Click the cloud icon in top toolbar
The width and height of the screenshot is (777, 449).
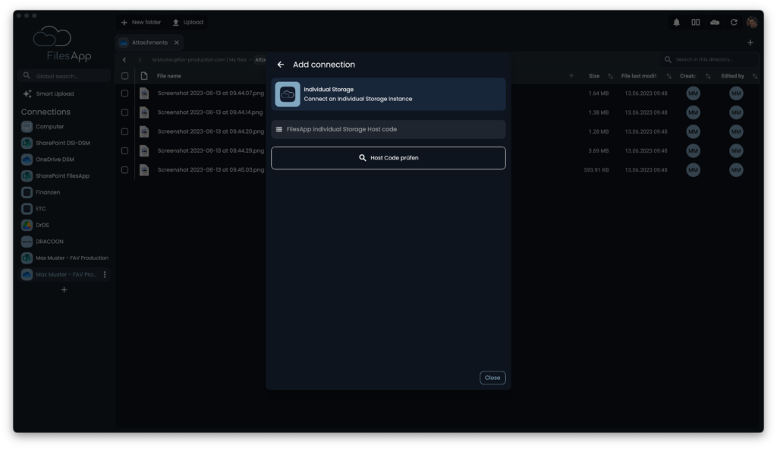point(715,22)
